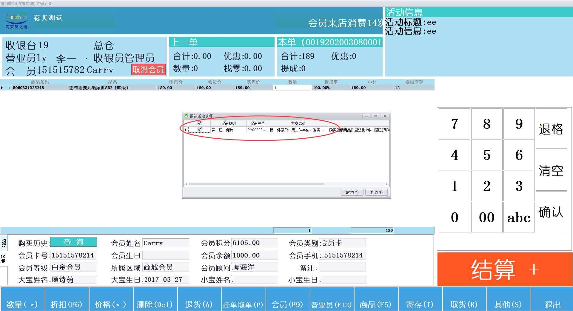Click 退出(N) in promotion dialog
Viewport: 573px width, 311px height.
coord(376,192)
